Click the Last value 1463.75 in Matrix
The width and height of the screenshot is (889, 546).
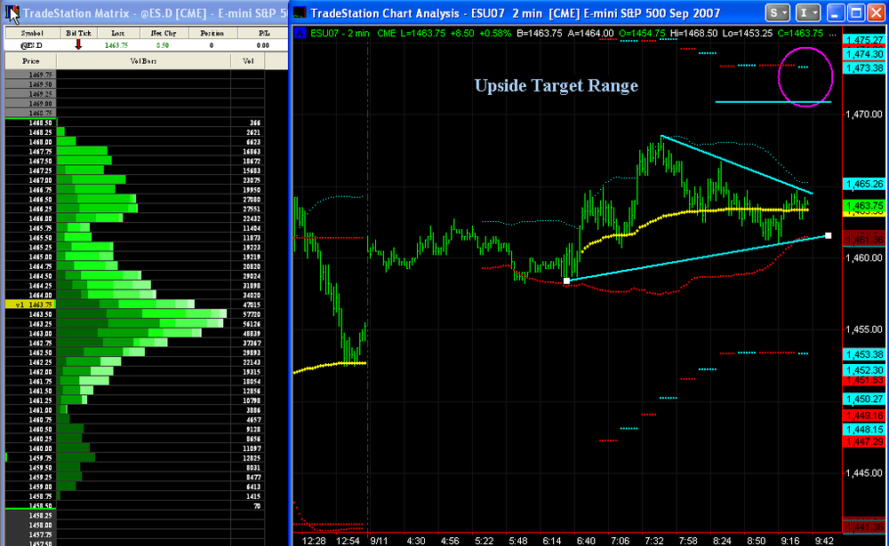click(x=116, y=45)
